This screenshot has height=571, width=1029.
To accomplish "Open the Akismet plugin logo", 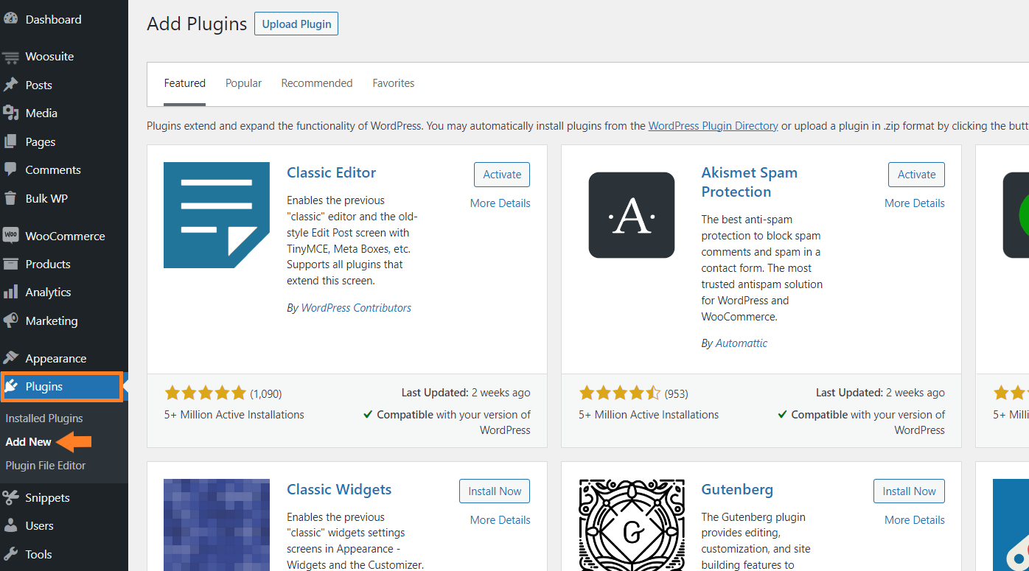I will click(x=632, y=215).
